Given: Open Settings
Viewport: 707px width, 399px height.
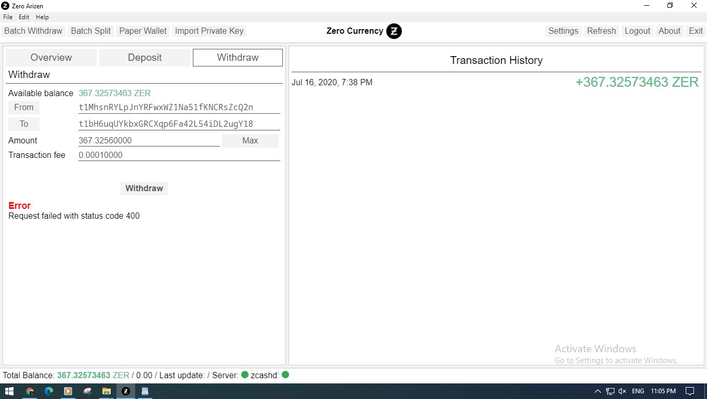Looking at the screenshot, I should (x=563, y=31).
